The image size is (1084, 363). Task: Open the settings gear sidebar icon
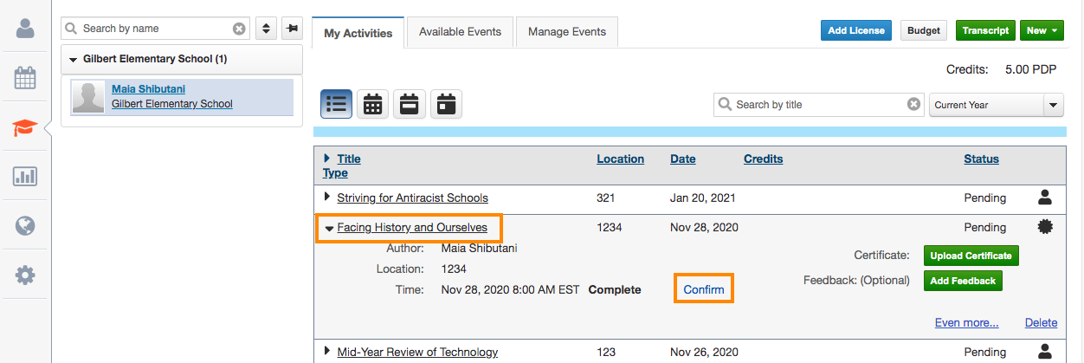coord(25,275)
